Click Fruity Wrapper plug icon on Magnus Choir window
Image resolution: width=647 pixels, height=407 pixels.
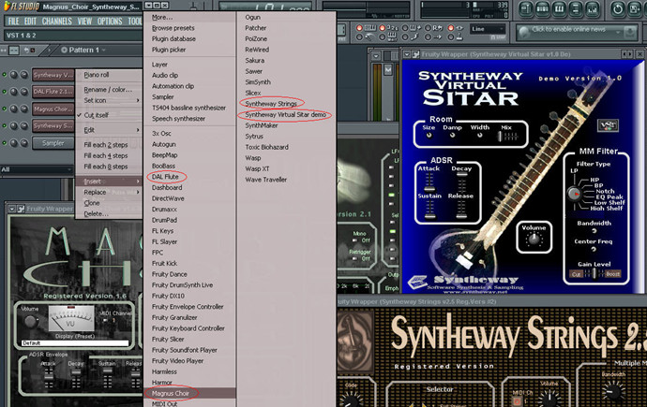point(21,209)
